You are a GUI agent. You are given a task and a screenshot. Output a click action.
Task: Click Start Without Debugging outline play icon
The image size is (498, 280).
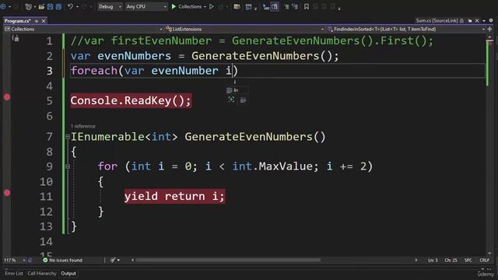212,7
